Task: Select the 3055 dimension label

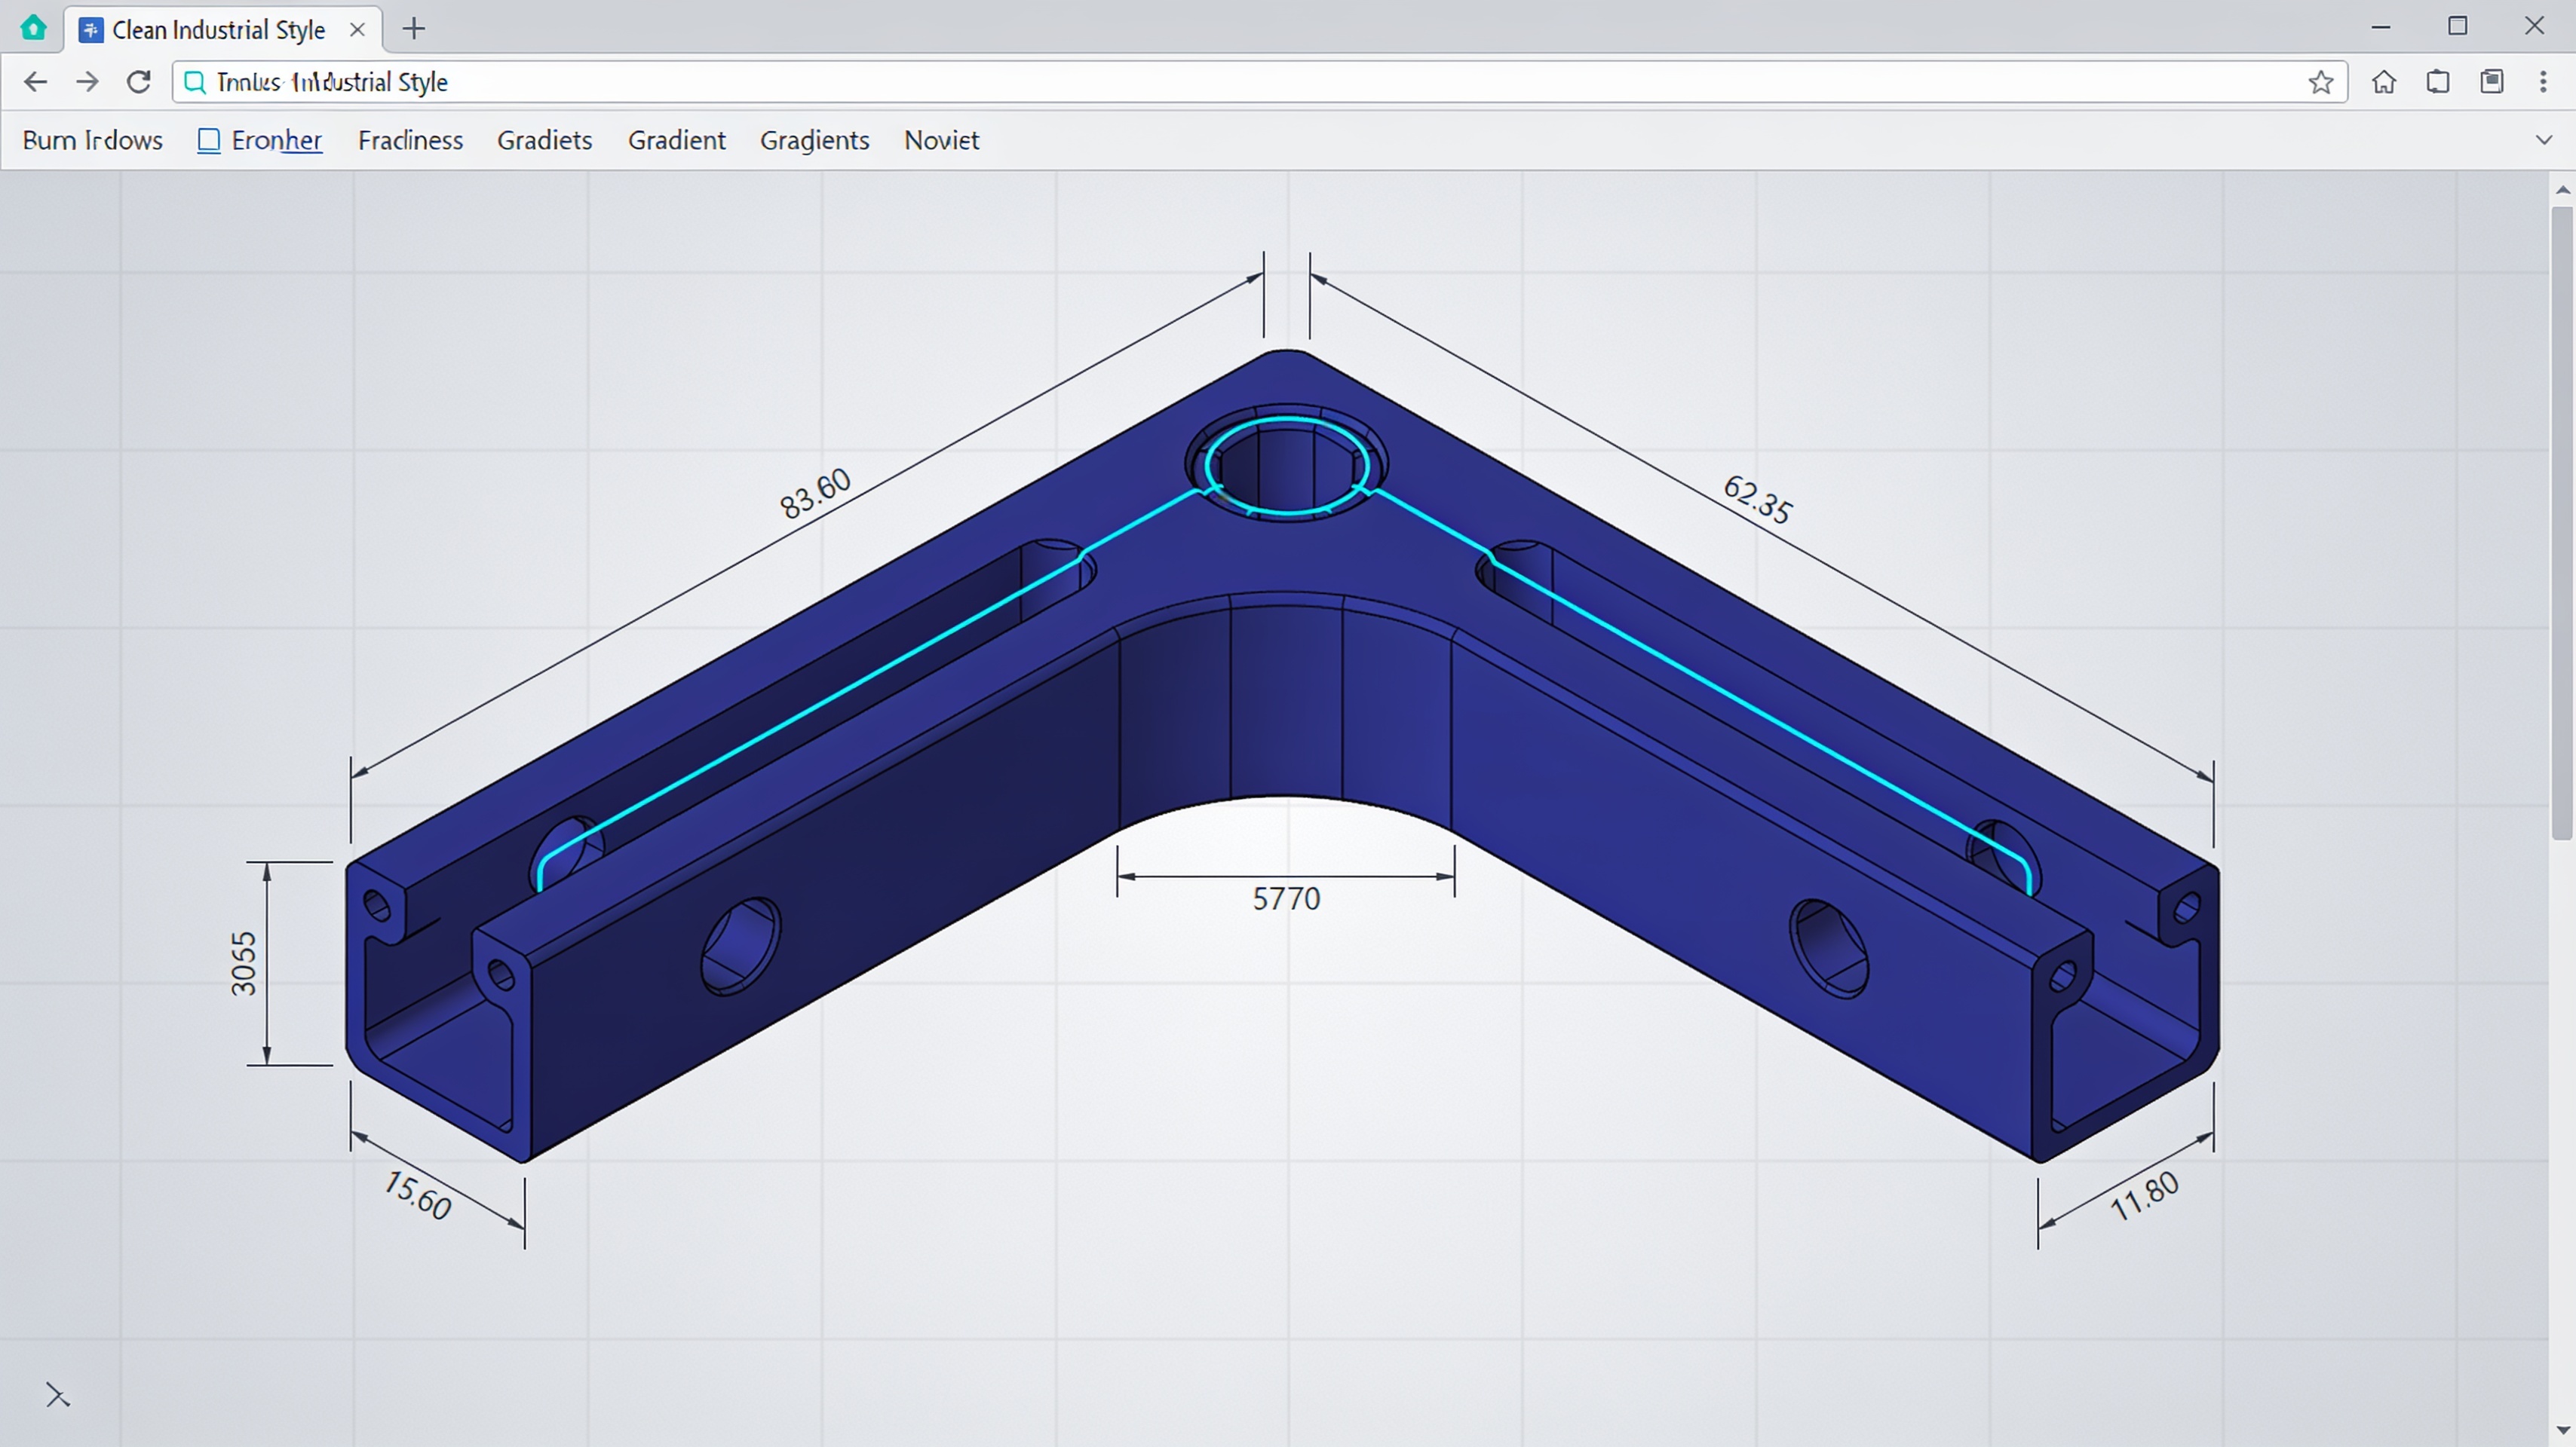Action: click(x=243, y=963)
